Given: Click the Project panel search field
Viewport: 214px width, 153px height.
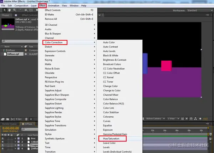Looking at the screenshot, I should (20, 41).
